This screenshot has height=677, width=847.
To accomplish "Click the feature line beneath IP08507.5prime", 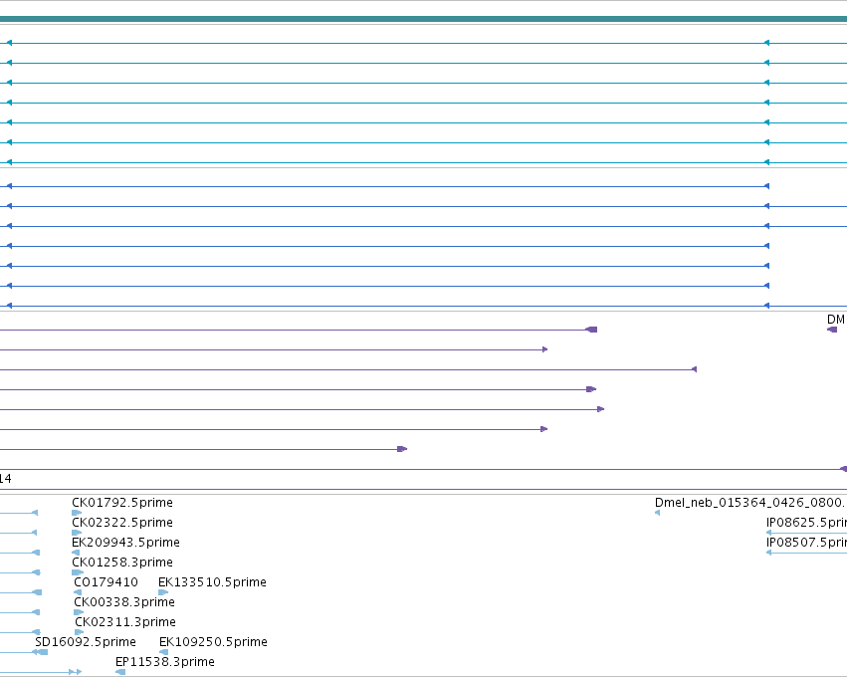I will (x=806, y=553).
